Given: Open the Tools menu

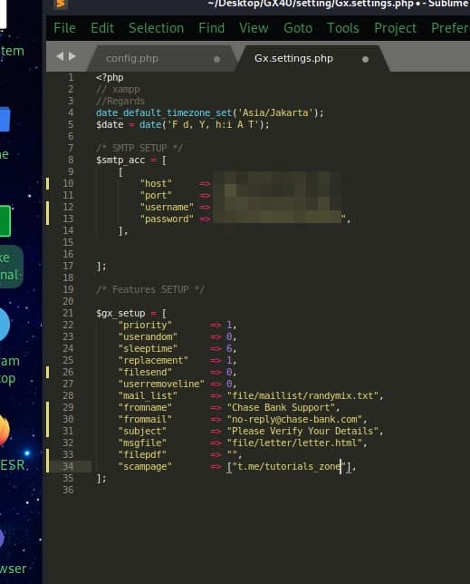Looking at the screenshot, I should (343, 28).
